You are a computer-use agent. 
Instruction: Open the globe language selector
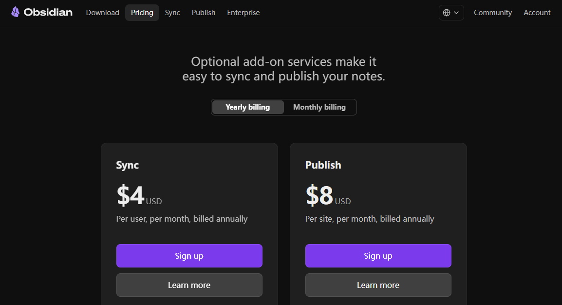point(451,13)
